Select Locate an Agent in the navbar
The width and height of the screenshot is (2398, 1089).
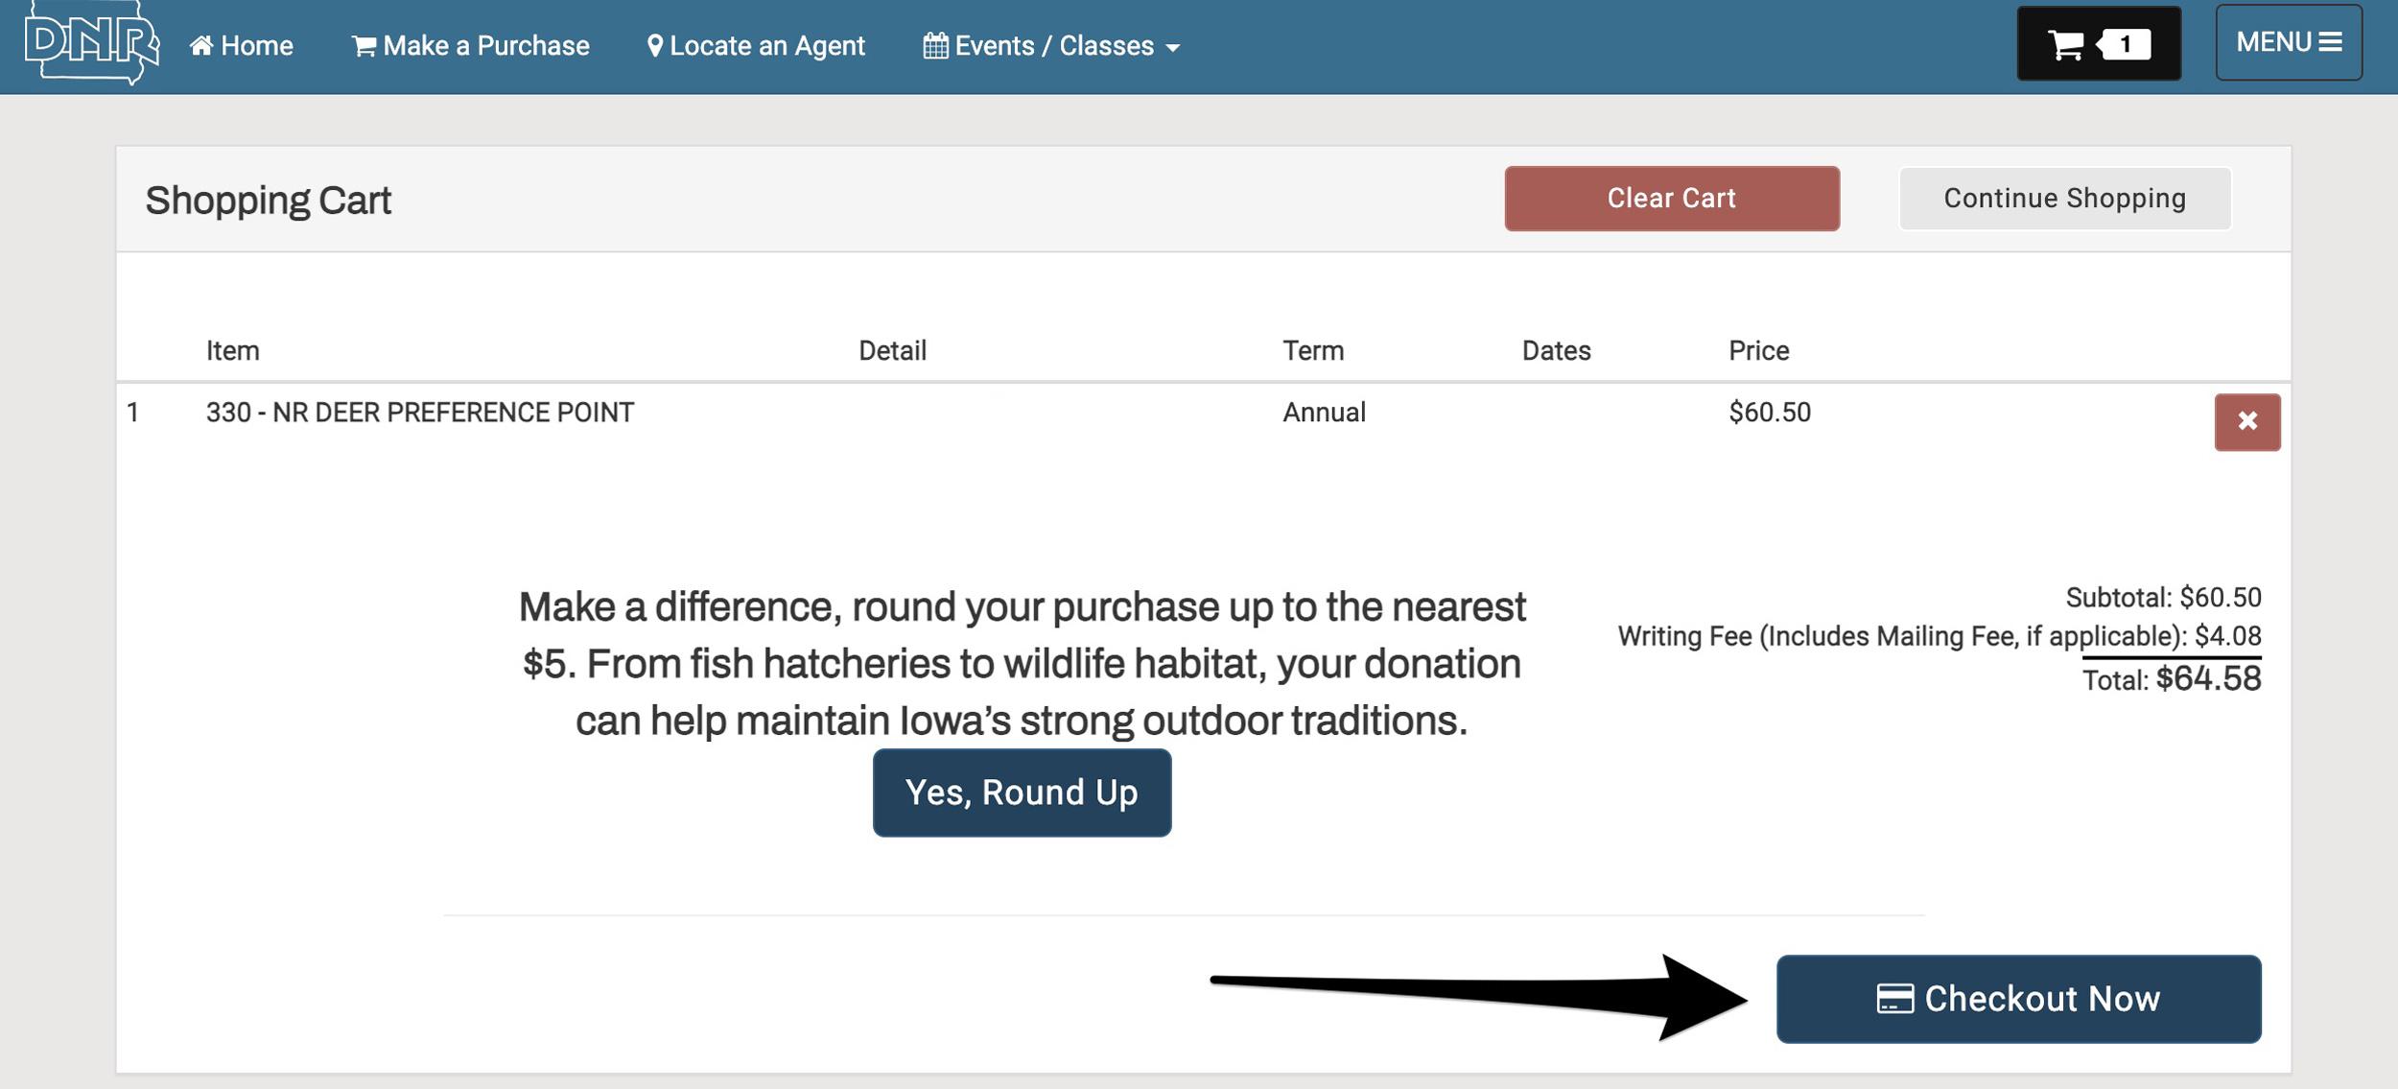coord(767,44)
